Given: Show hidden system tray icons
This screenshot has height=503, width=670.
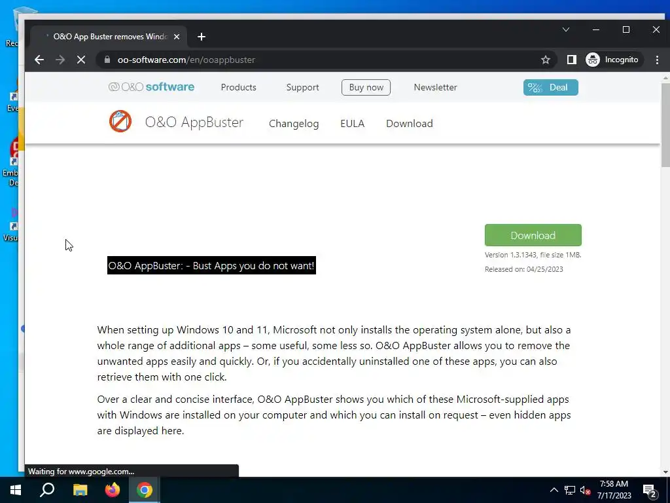Looking at the screenshot, I should (x=554, y=490).
